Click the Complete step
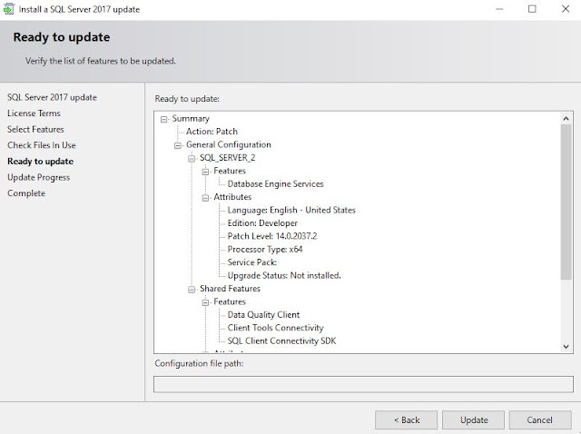The image size is (581, 434). 26,193
